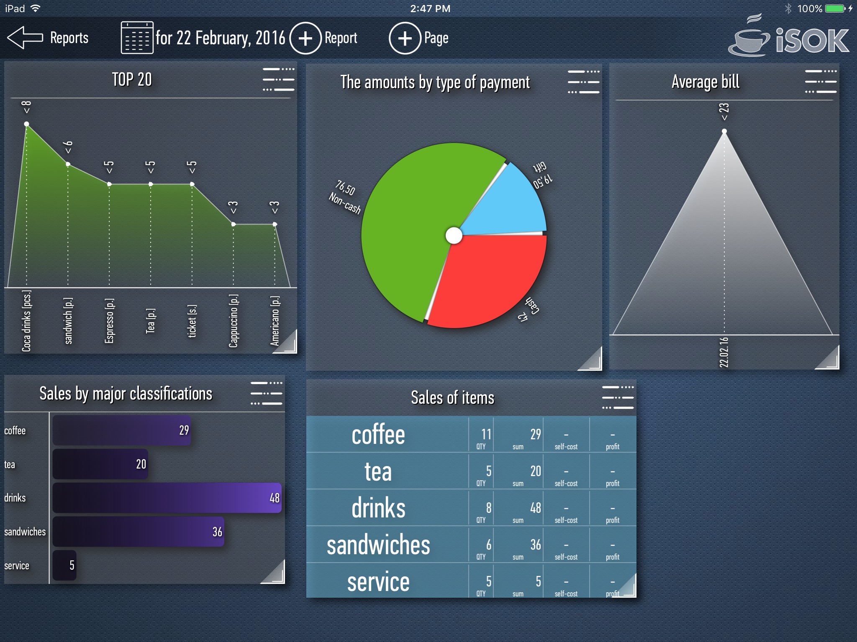Tap the 'Coca drinks [pcs.]' axis label
The height and width of the screenshot is (642, 857).
[x=26, y=321]
